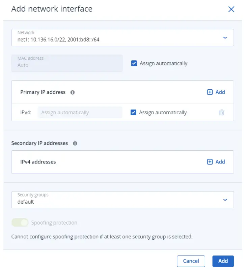This screenshot has width=247, height=270.
Task: Close the Add network interface dialog
Action: pos(231,9)
